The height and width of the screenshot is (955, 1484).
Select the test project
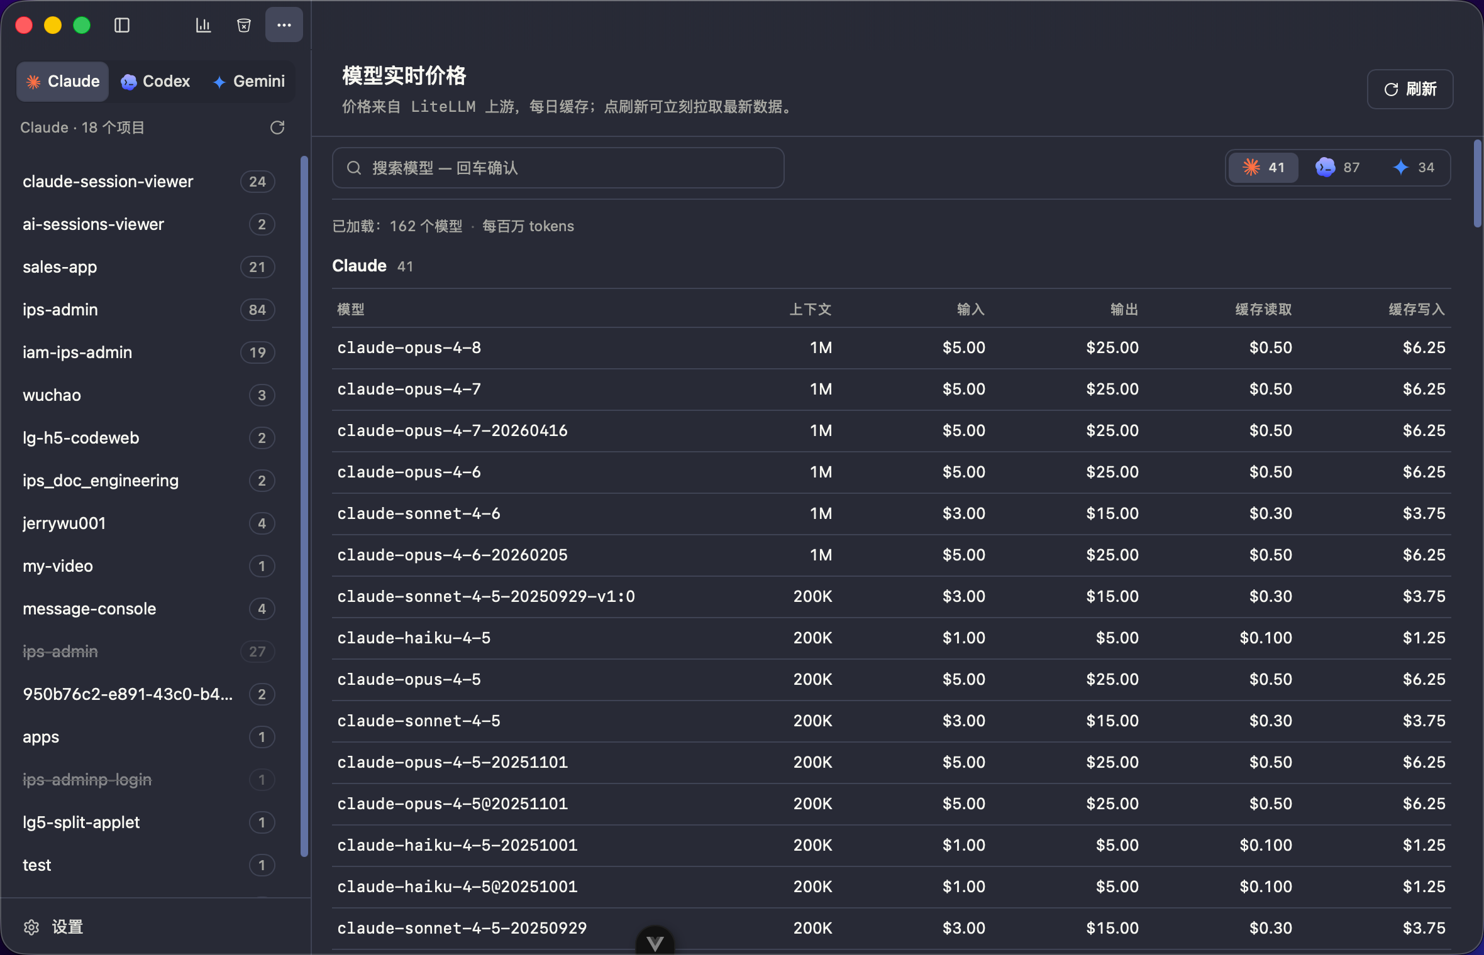coord(149,865)
